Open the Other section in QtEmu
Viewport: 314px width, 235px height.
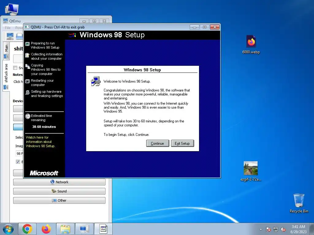(59, 200)
